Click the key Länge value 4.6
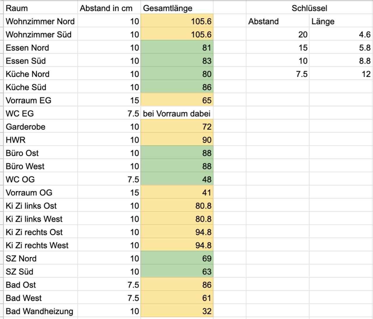The width and height of the screenshot is (373, 319). (x=341, y=34)
